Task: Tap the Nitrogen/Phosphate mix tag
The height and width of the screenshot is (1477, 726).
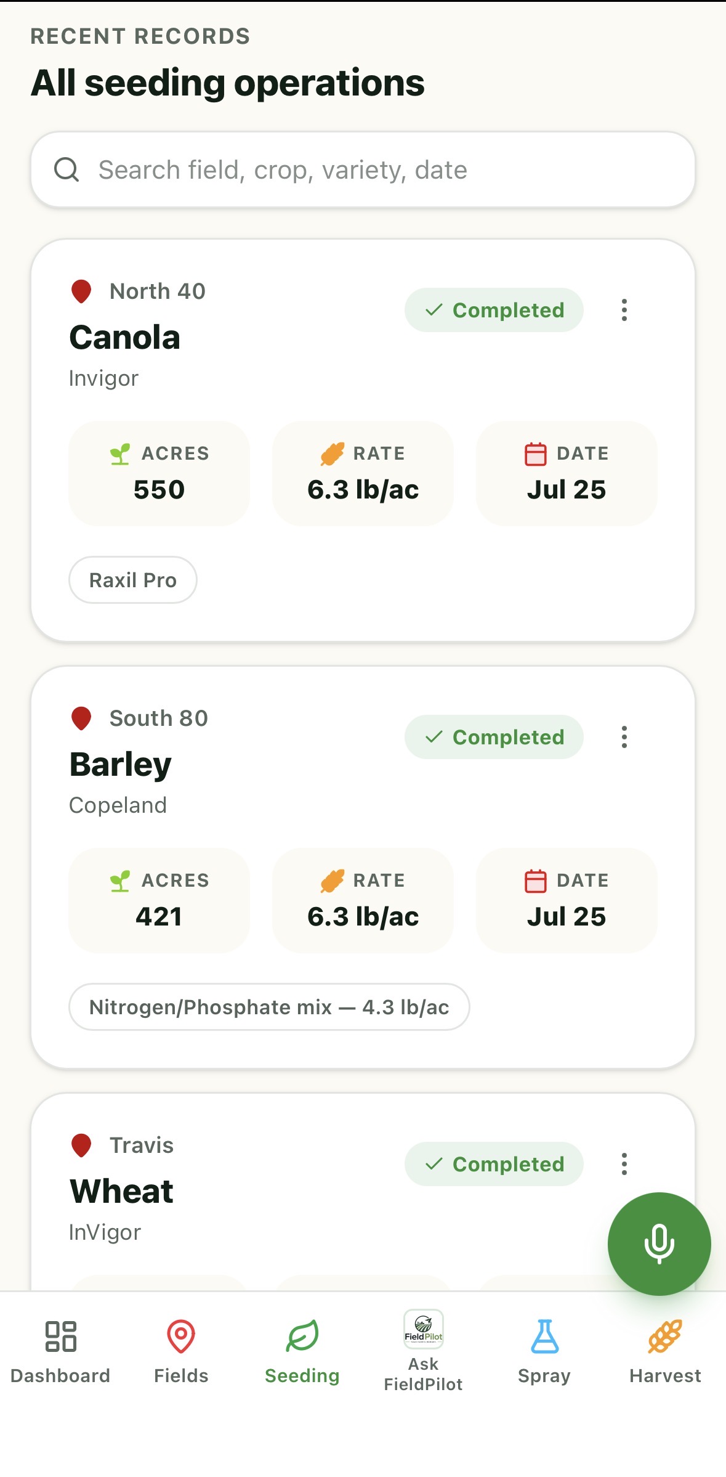Action: pos(269,1007)
